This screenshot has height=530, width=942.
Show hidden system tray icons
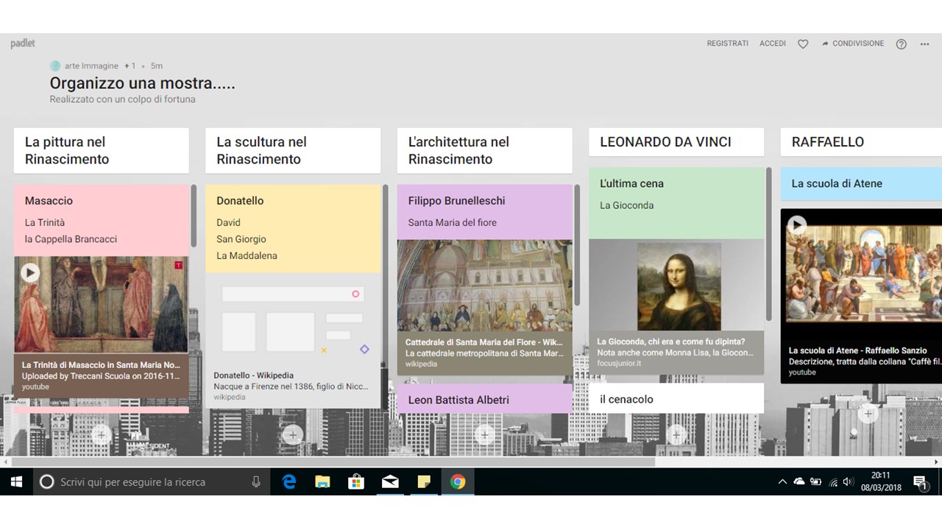782,482
